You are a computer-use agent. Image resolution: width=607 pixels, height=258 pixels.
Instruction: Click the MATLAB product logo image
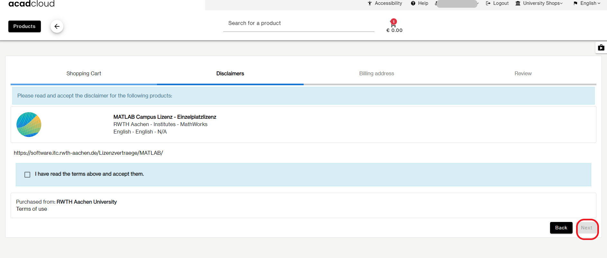click(x=29, y=124)
